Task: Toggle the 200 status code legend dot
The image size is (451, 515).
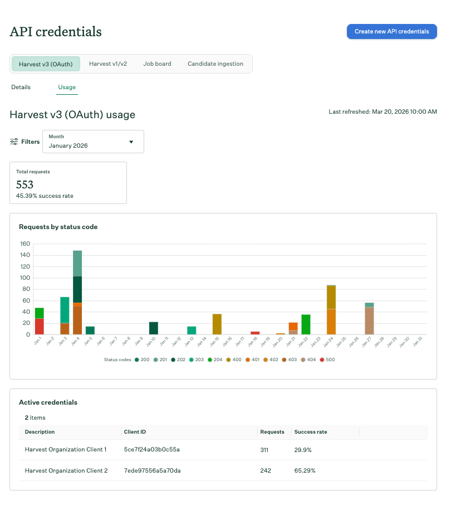Action: point(136,360)
